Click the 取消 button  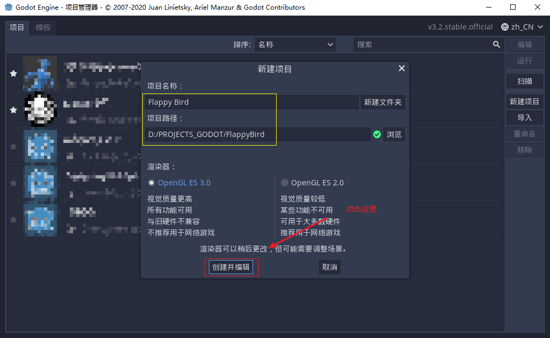(330, 267)
